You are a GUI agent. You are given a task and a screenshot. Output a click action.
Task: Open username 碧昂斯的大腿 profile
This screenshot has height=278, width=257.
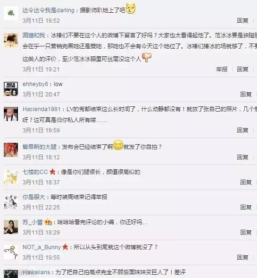point(40,147)
